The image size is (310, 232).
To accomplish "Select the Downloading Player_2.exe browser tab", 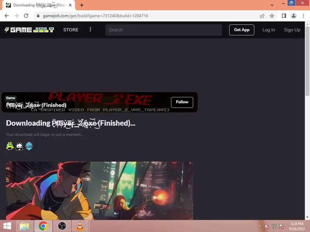I will tap(38, 5).
